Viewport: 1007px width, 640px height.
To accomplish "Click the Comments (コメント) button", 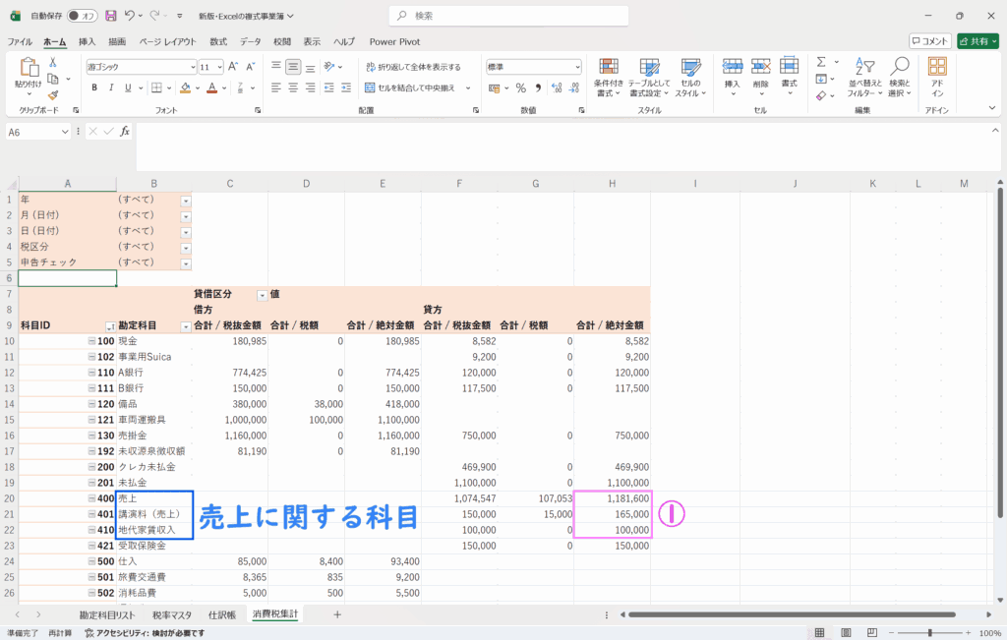I will pyautogui.click(x=929, y=41).
